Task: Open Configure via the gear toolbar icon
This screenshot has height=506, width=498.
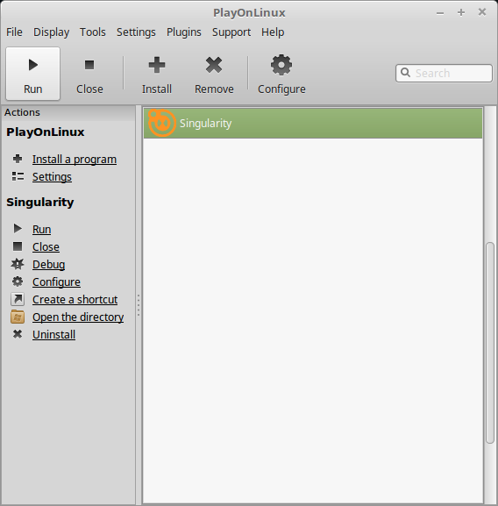Action: tap(281, 65)
